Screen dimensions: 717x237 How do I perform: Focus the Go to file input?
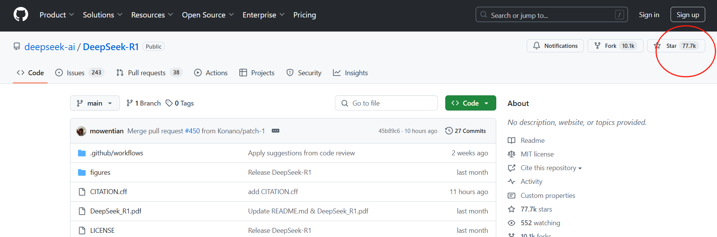coord(386,103)
